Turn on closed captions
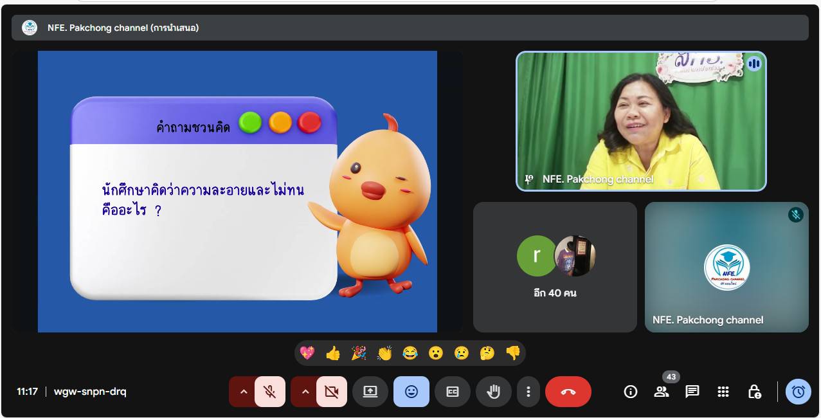The image size is (821, 418). [453, 392]
